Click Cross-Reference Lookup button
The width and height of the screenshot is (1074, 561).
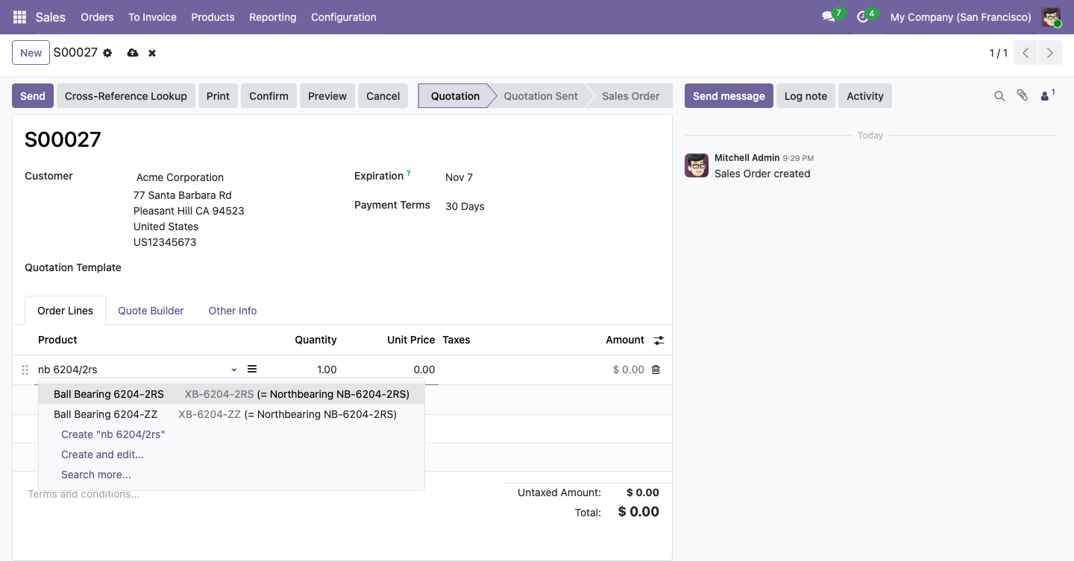[x=126, y=96]
